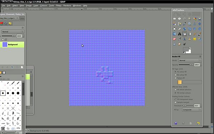Open the Pandora menu
214x134 pixels.
[x=67, y=6]
